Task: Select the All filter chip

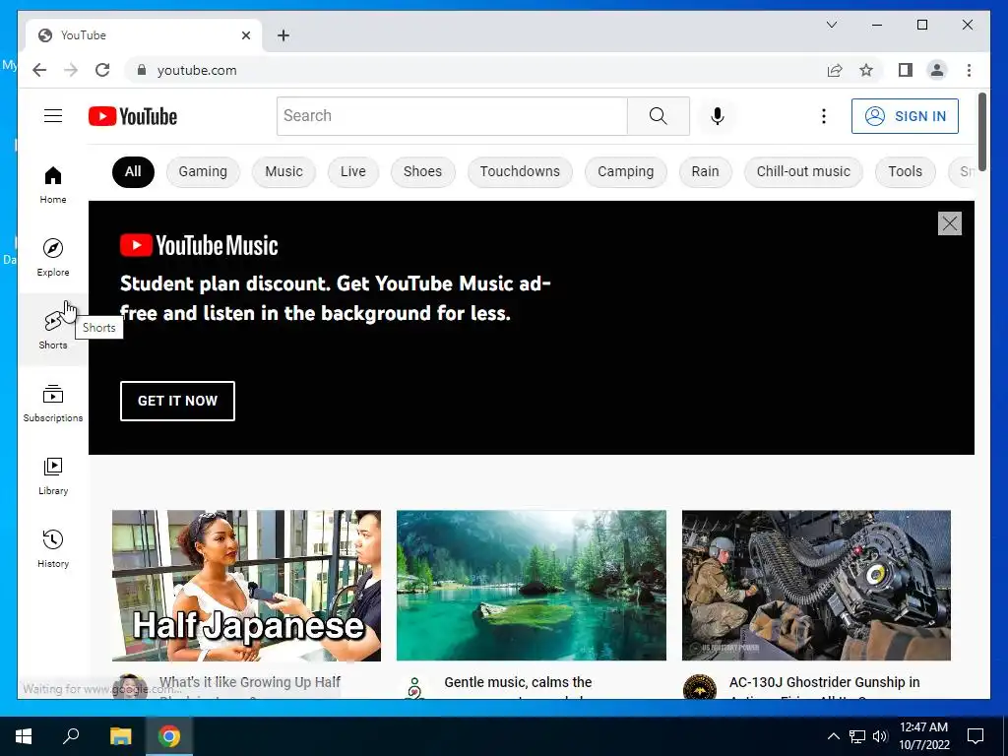Action: click(133, 171)
